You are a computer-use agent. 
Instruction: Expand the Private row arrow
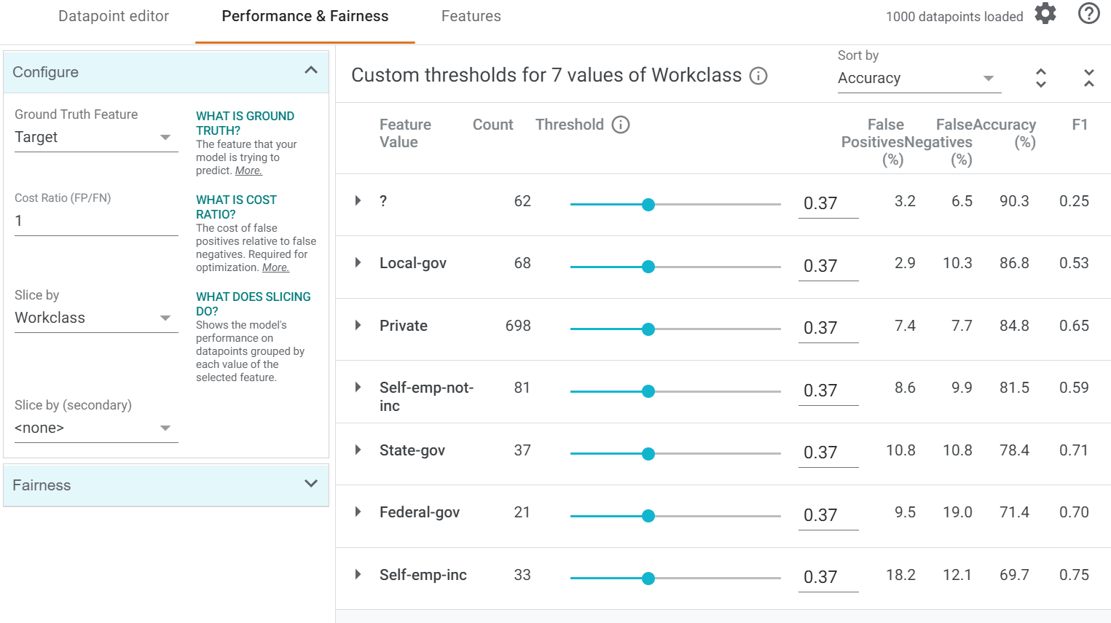click(358, 325)
